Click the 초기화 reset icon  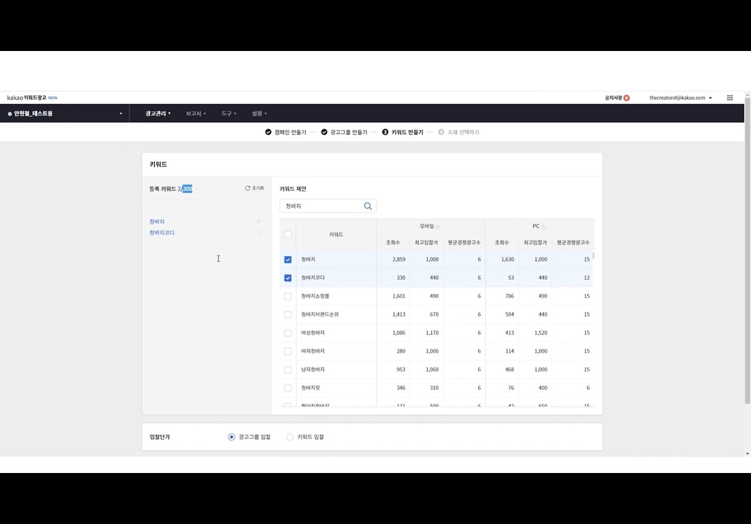(x=248, y=188)
